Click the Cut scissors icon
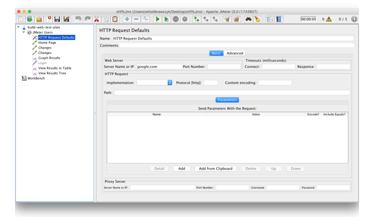The width and height of the screenshot is (374, 224). [x=97, y=19]
